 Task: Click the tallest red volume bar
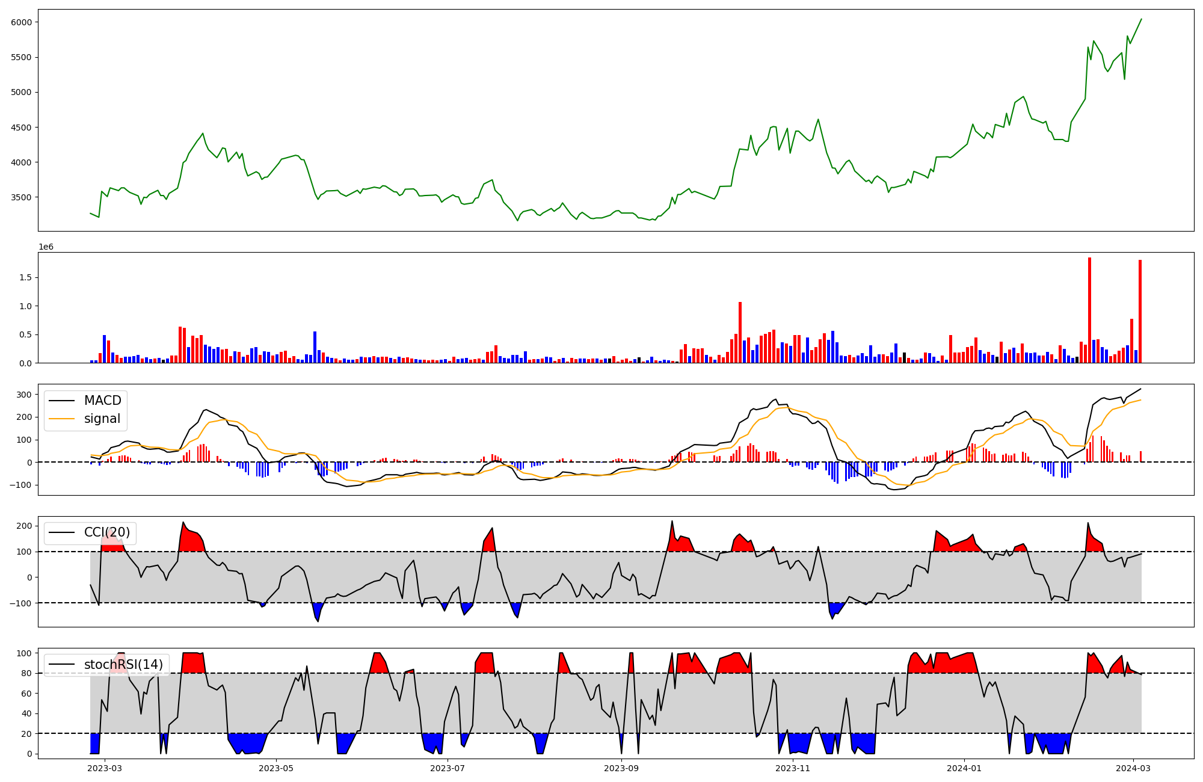click(x=1089, y=310)
